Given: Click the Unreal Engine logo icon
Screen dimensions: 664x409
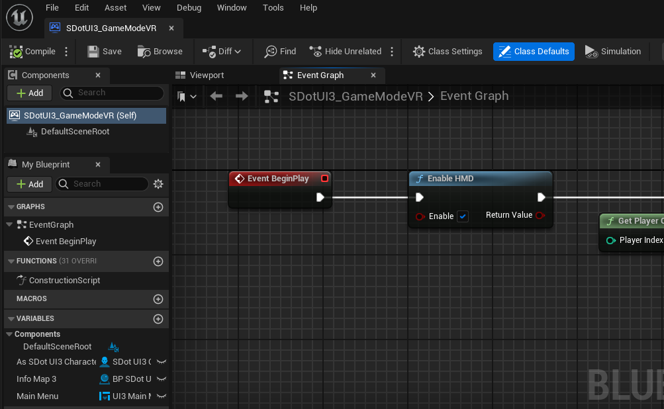Looking at the screenshot, I should point(19,17).
